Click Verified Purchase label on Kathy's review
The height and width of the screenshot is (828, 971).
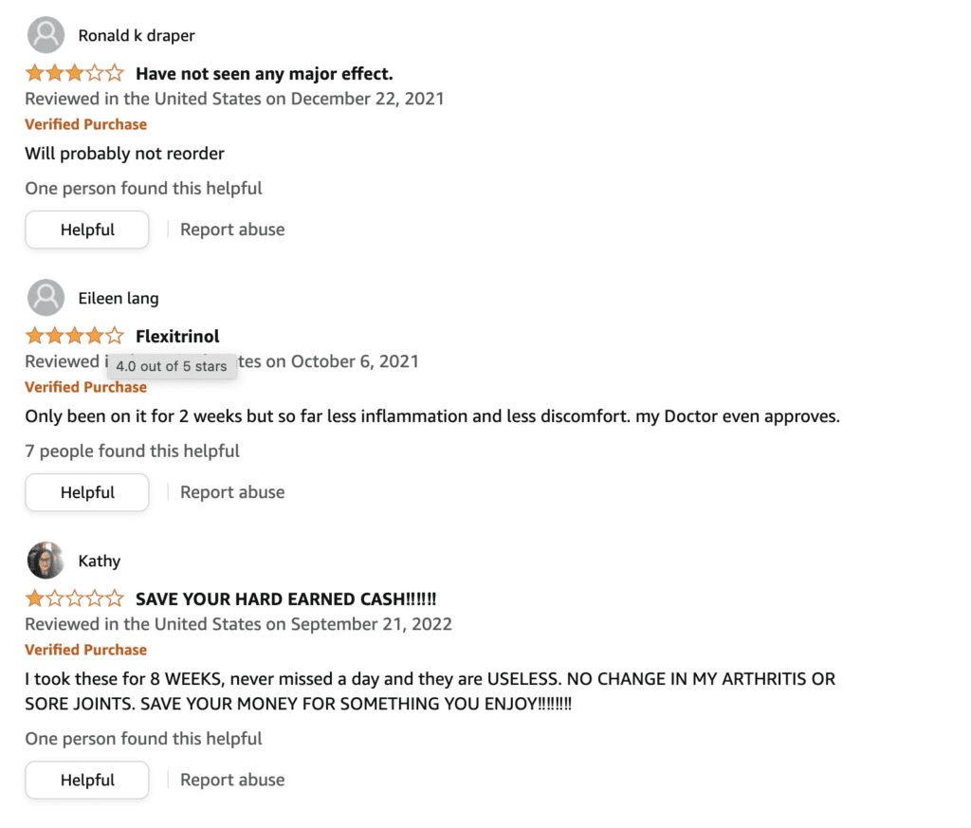pyautogui.click(x=86, y=650)
